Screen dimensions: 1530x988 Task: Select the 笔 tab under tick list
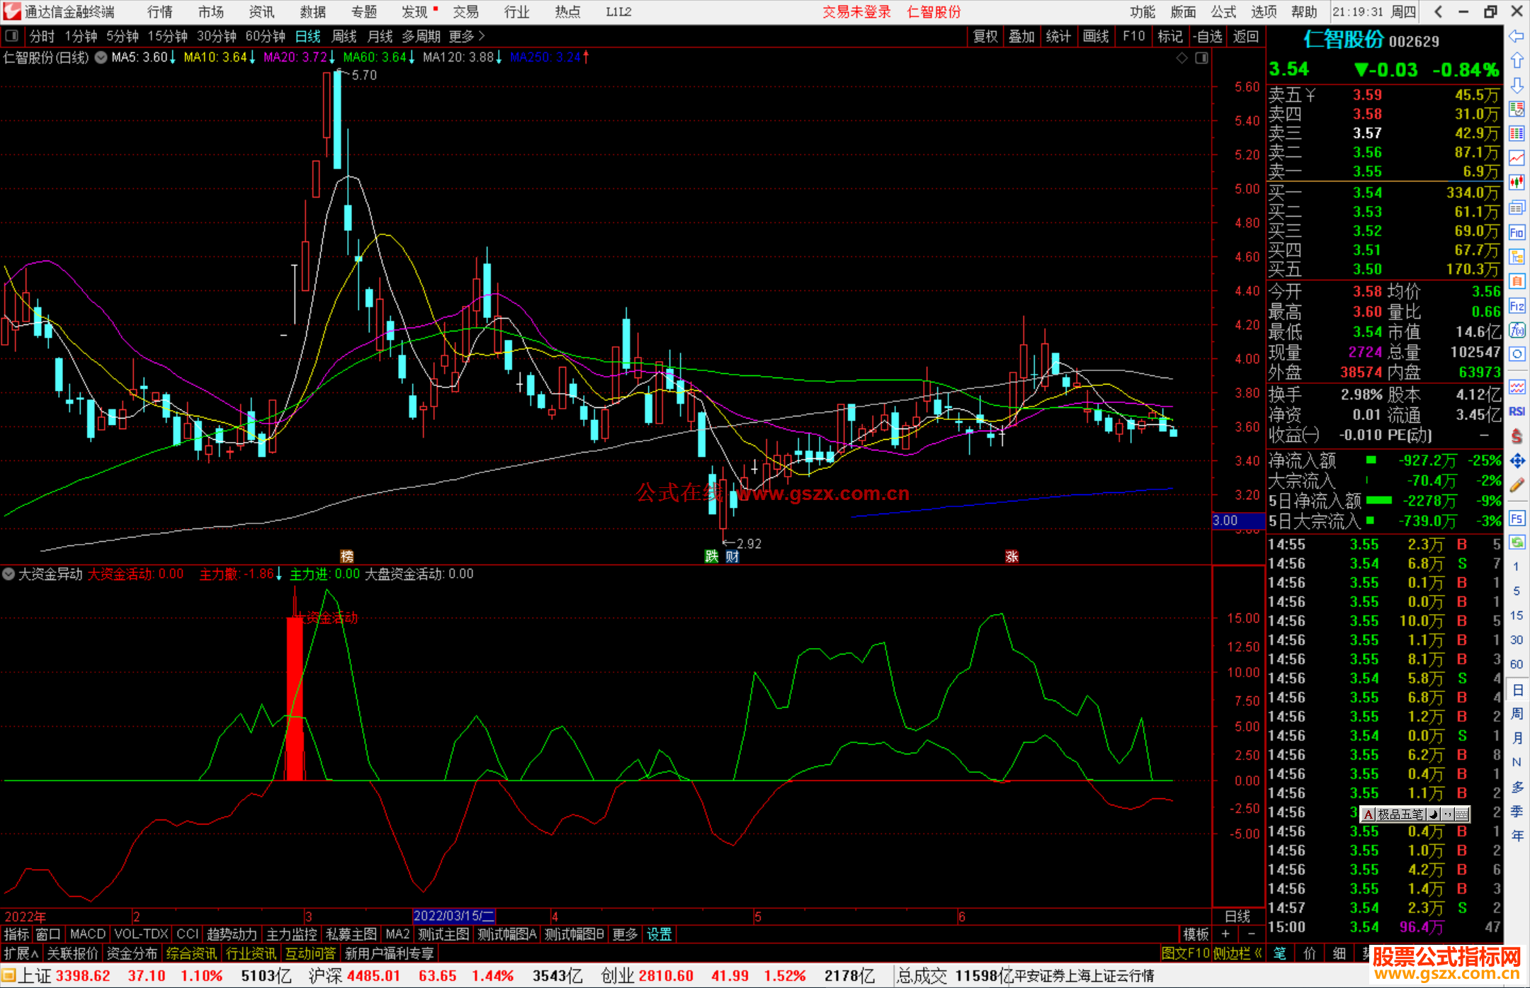pyautogui.click(x=1279, y=953)
